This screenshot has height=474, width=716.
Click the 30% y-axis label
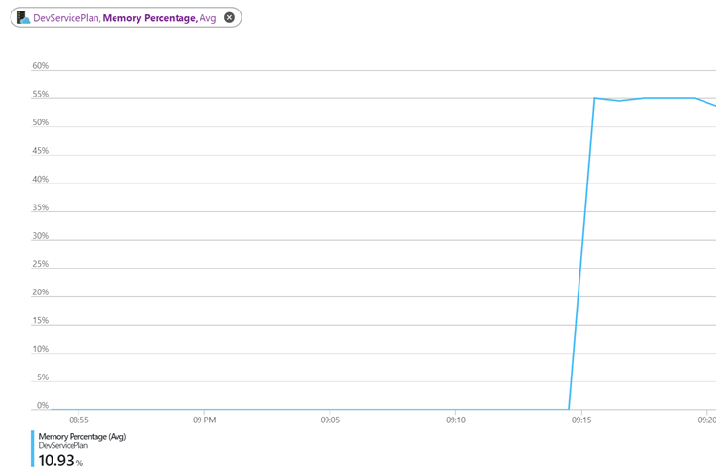click(x=40, y=236)
